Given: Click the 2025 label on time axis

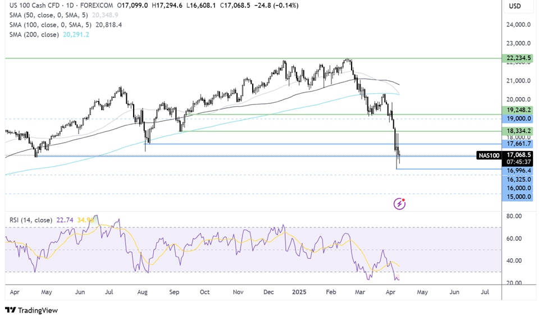Looking at the screenshot, I should pyautogui.click(x=299, y=292).
